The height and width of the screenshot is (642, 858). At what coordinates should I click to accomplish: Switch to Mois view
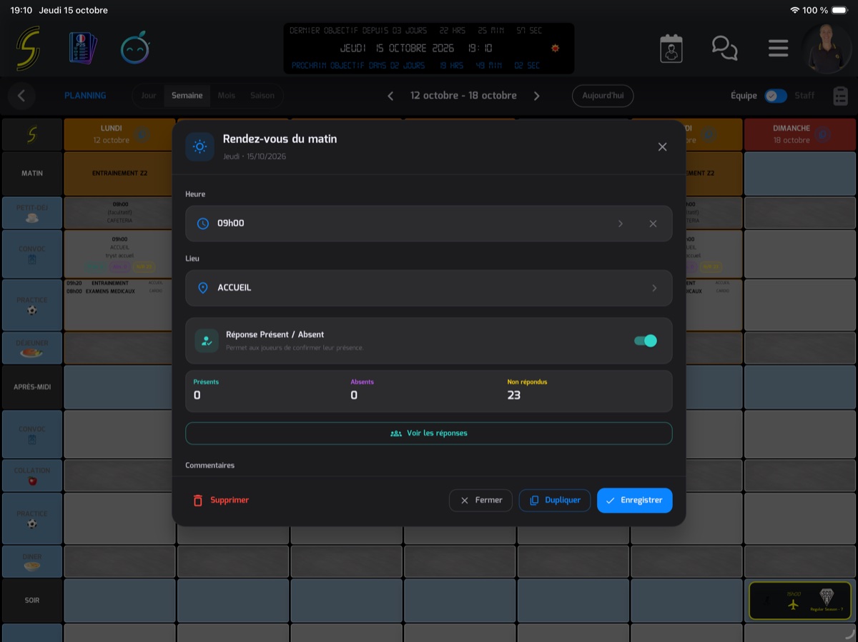tap(227, 96)
